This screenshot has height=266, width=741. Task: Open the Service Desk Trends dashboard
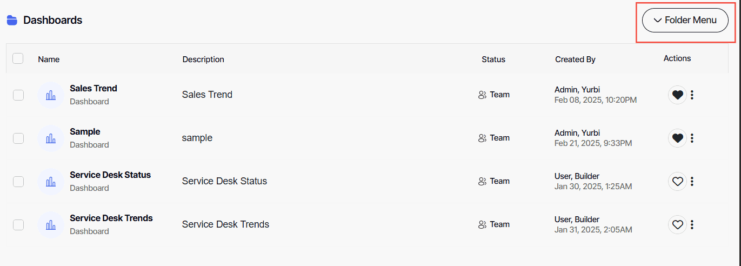[111, 218]
